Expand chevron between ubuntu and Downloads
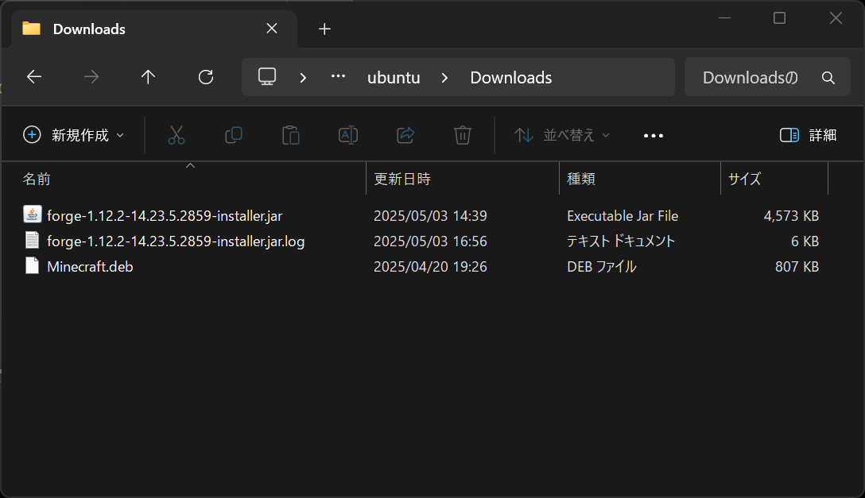 click(444, 78)
